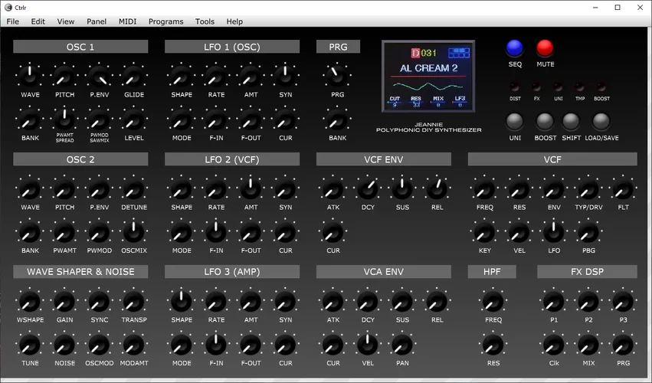652x383 pixels.
Task: Mute the synth with red MUTE button
Action: (x=545, y=48)
